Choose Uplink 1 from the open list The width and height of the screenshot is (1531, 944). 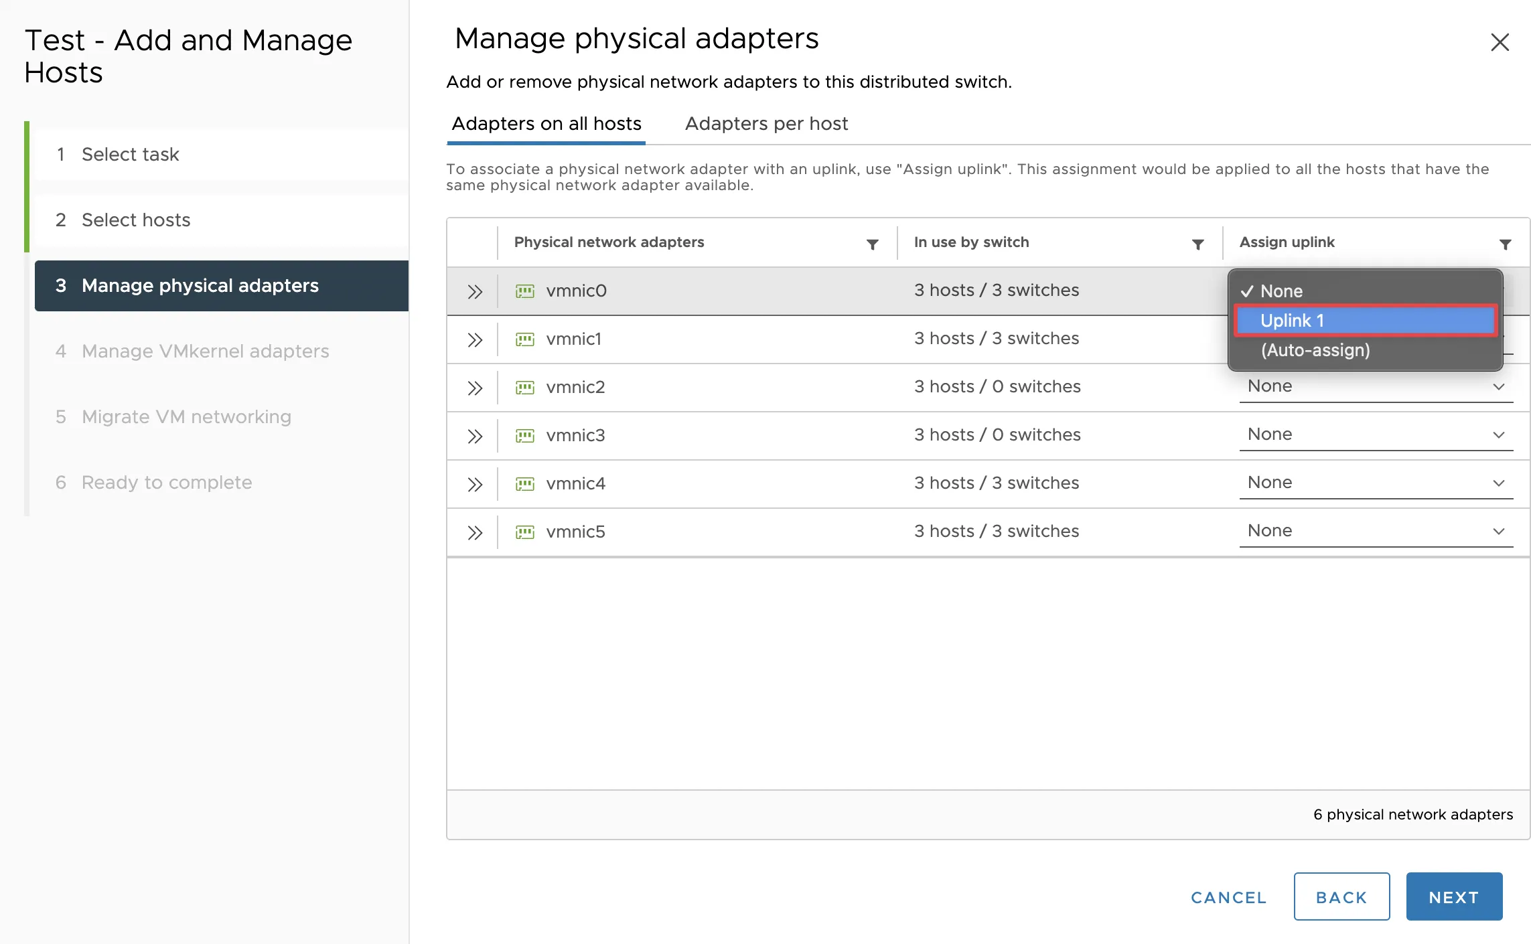pos(1364,321)
